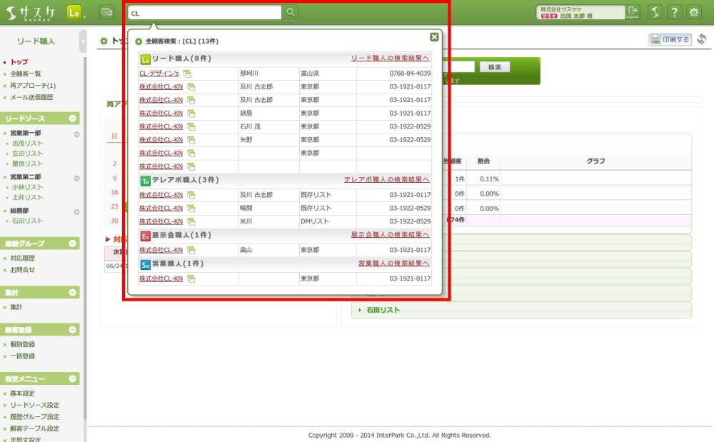Image resolution: width=714 pixels, height=442 pixels.
Task: Open new-window icon next to CL-デザイン's
Action: click(187, 74)
